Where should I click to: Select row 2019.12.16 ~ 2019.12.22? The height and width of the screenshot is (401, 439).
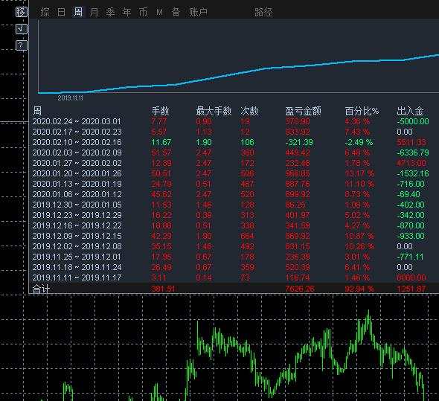tap(234, 225)
